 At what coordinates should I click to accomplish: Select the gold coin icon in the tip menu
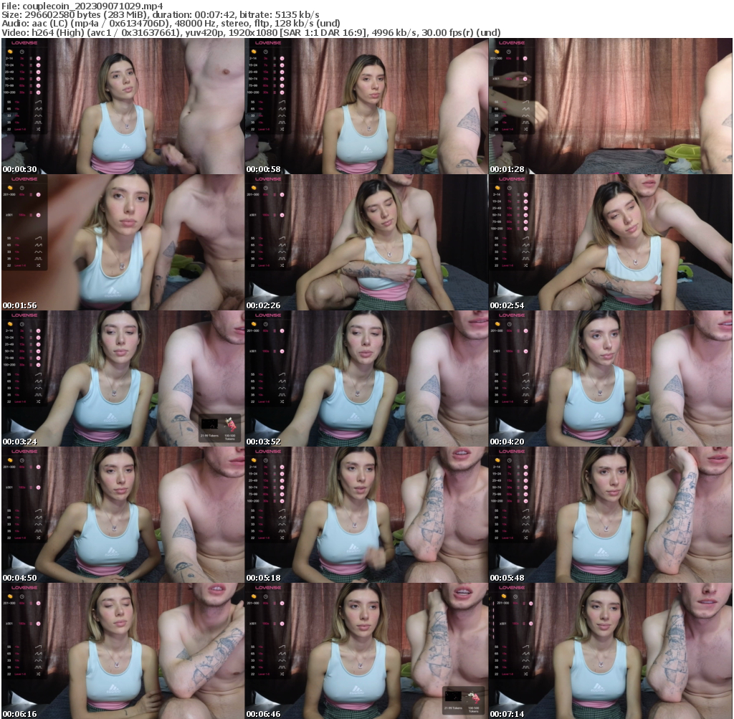point(9,52)
